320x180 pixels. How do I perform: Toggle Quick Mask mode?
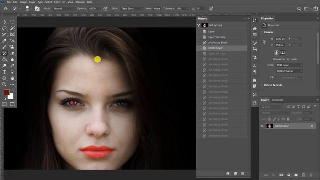click(4, 104)
